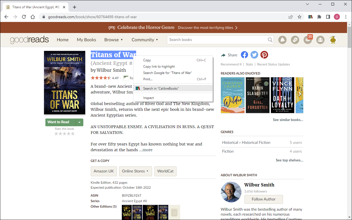The image size is (352, 220).
Task: Open the Stats link
Action: click(249, 64)
